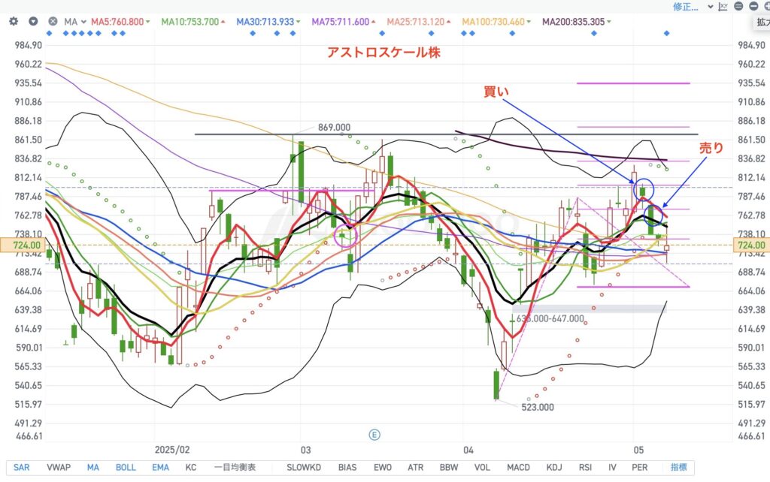Click the 636.000-647.000 range label

[550, 319]
